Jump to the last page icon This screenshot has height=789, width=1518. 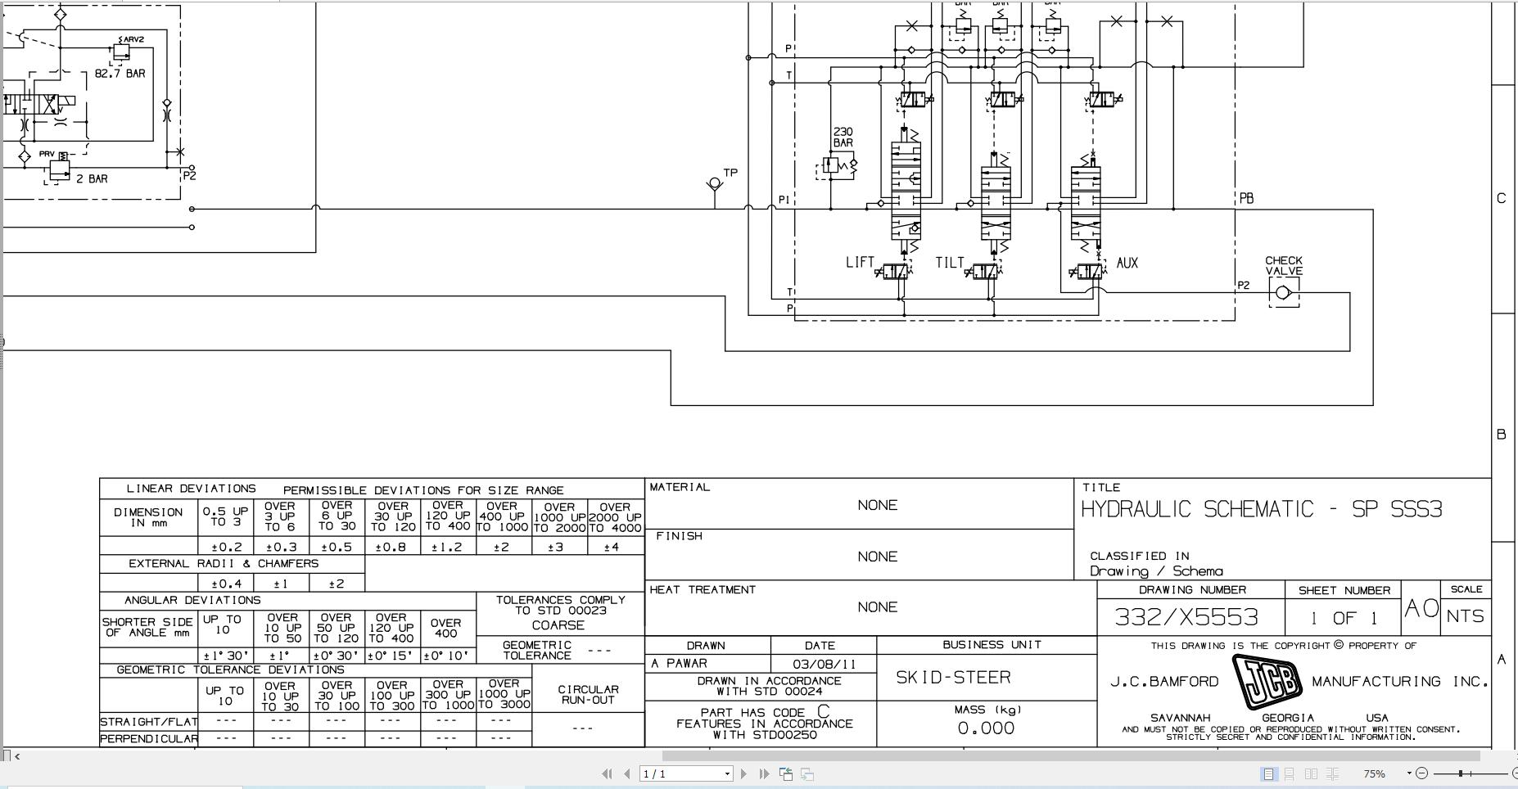point(764,773)
